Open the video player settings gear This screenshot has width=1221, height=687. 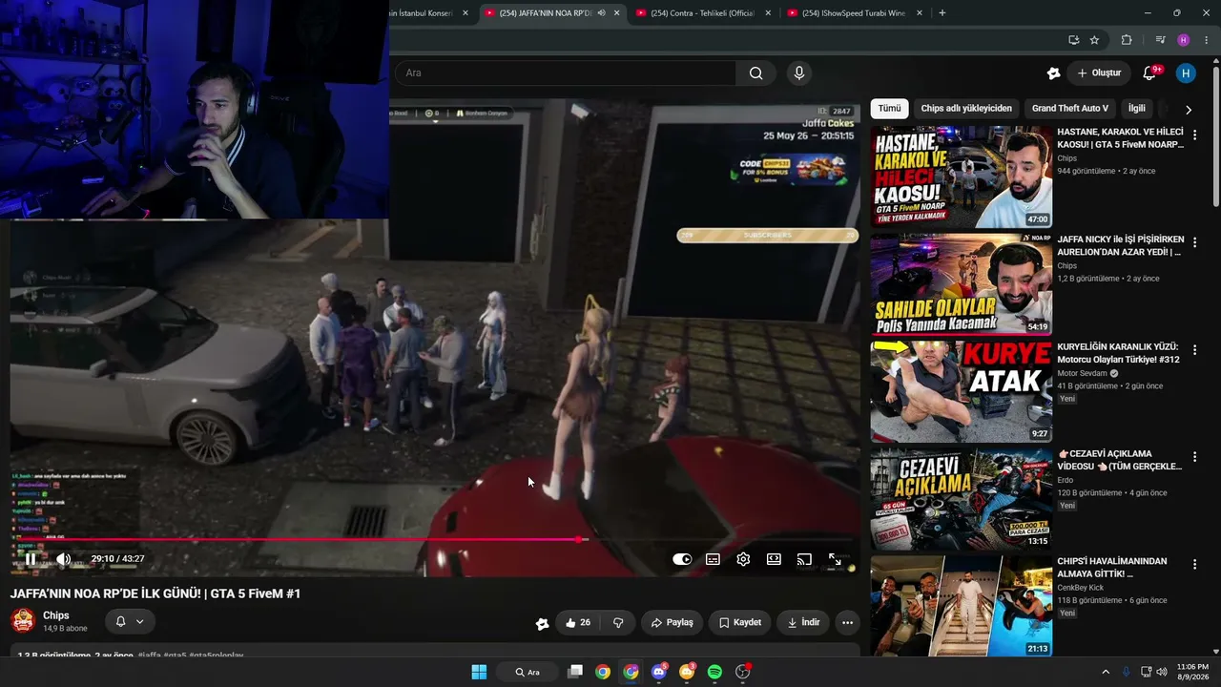[743, 559]
